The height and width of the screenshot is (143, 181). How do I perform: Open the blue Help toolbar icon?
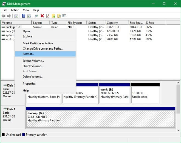[x=24, y=16]
